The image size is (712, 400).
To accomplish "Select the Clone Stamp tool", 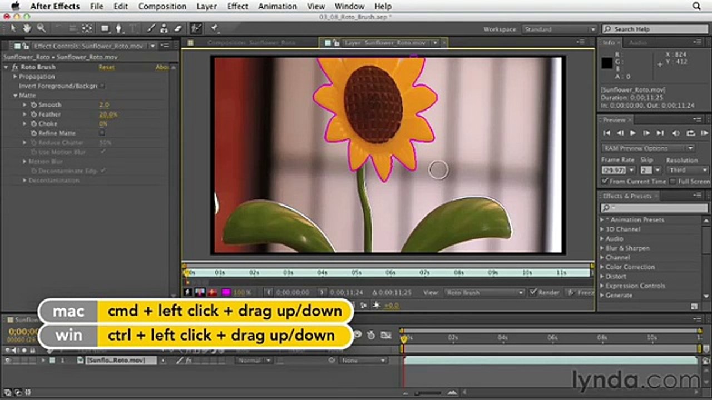I will tap(164, 28).
